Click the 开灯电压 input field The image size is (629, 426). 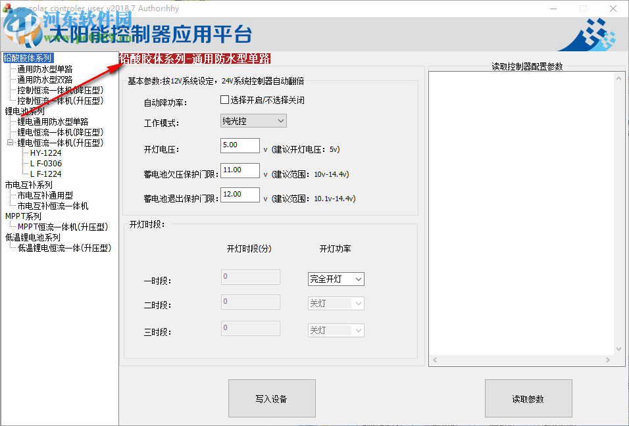tap(240, 145)
